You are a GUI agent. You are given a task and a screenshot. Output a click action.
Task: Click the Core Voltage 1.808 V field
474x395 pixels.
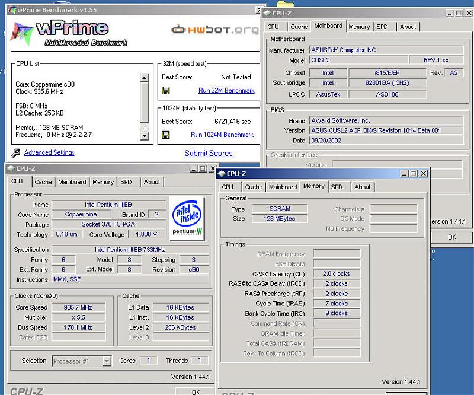146,234
